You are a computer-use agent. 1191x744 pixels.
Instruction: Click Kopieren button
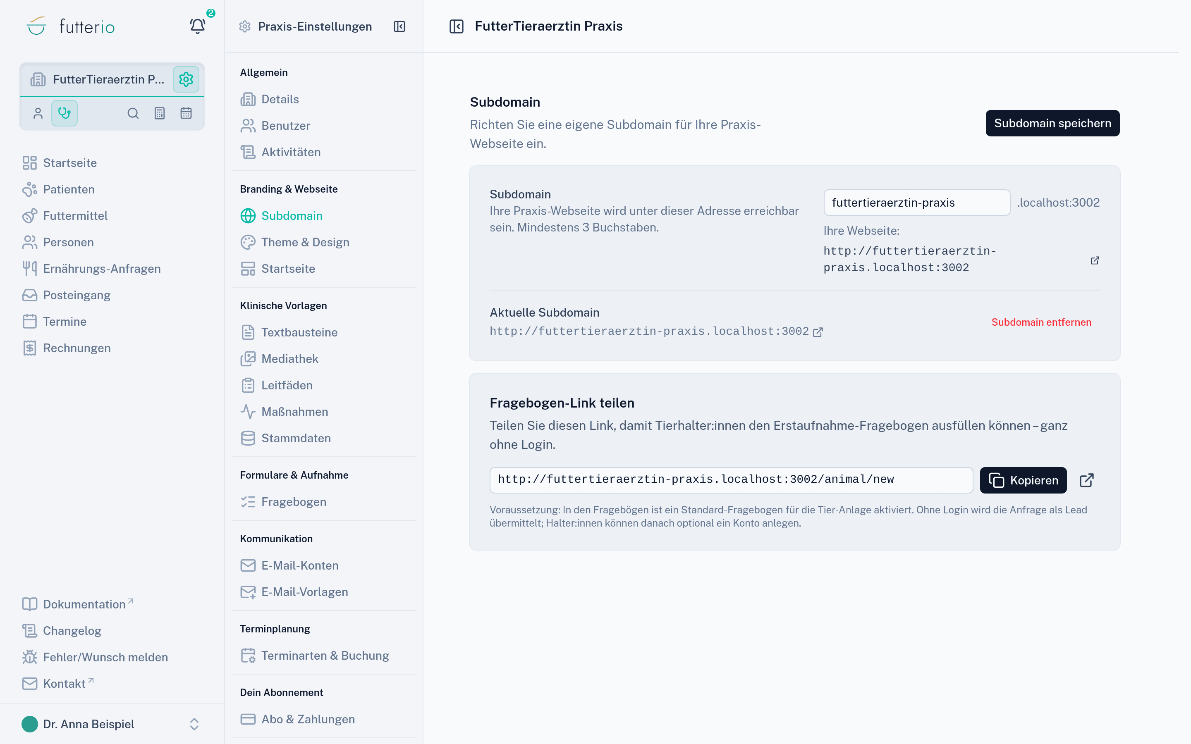click(x=1023, y=480)
